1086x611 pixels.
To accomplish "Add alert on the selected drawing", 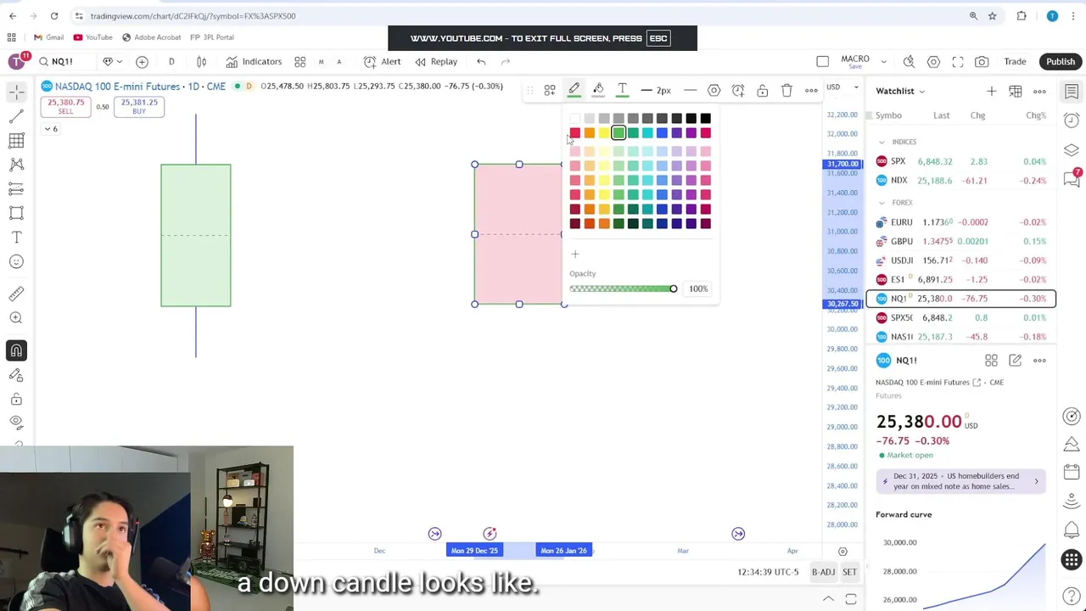I will point(738,90).
